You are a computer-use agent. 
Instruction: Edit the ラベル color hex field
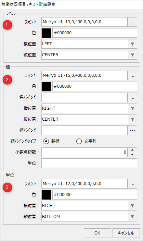(x=95, y=33)
